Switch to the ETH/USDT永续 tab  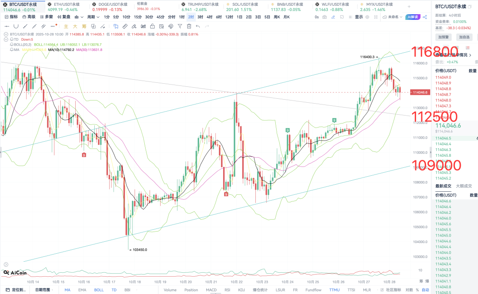(66, 4)
